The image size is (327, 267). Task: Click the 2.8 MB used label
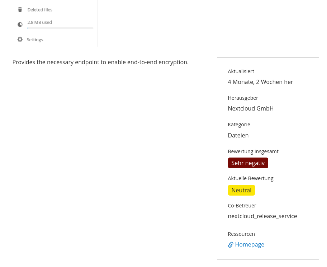tap(40, 22)
